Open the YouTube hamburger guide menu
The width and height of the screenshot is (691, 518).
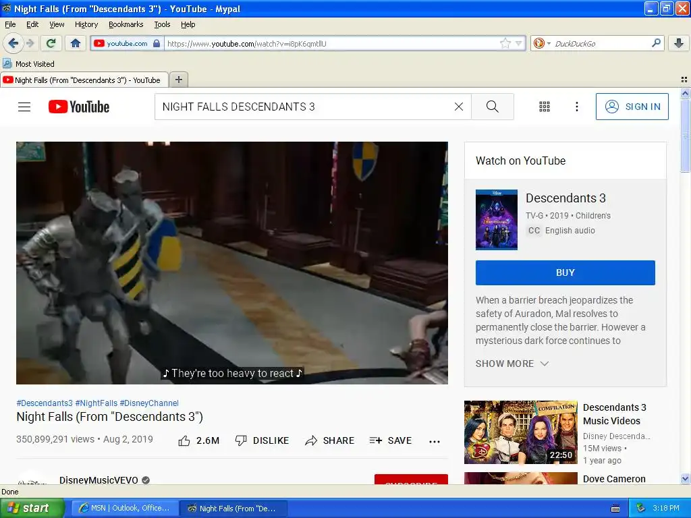[24, 107]
